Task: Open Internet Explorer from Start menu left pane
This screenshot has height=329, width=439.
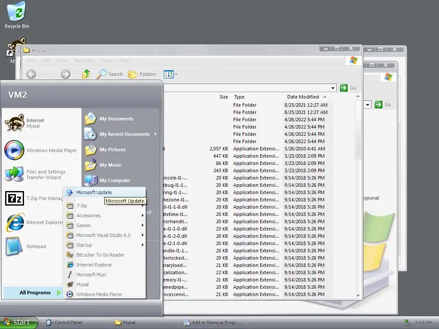Action: pos(33,222)
